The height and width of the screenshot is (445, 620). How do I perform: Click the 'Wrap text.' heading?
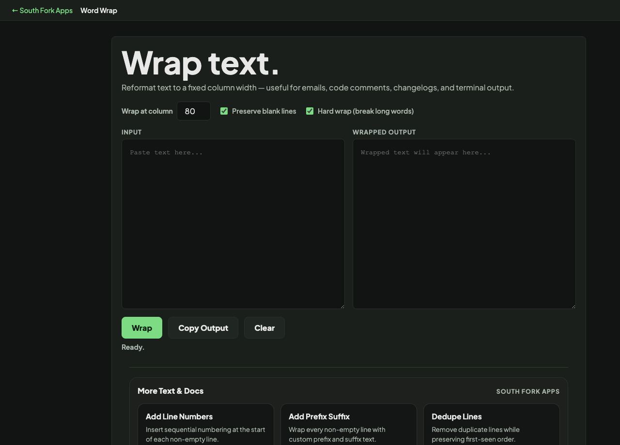click(201, 63)
